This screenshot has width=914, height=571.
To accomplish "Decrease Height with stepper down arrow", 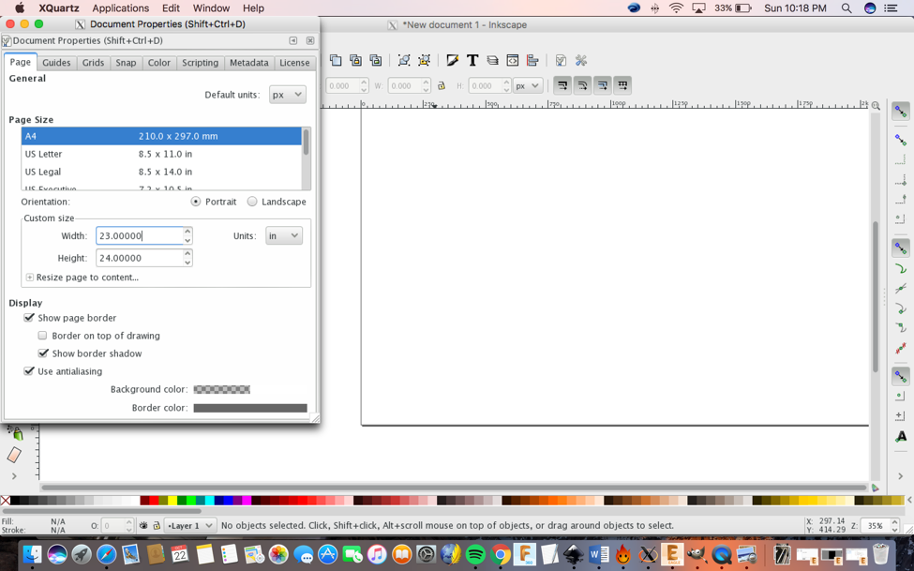I will tap(187, 263).
